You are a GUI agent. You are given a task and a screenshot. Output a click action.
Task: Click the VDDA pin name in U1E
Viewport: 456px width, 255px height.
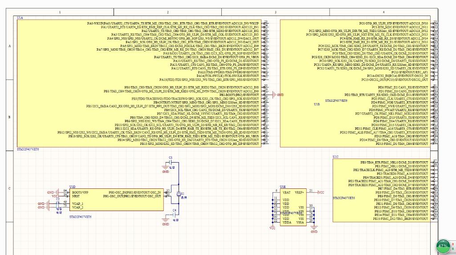(x=287, y=223)
